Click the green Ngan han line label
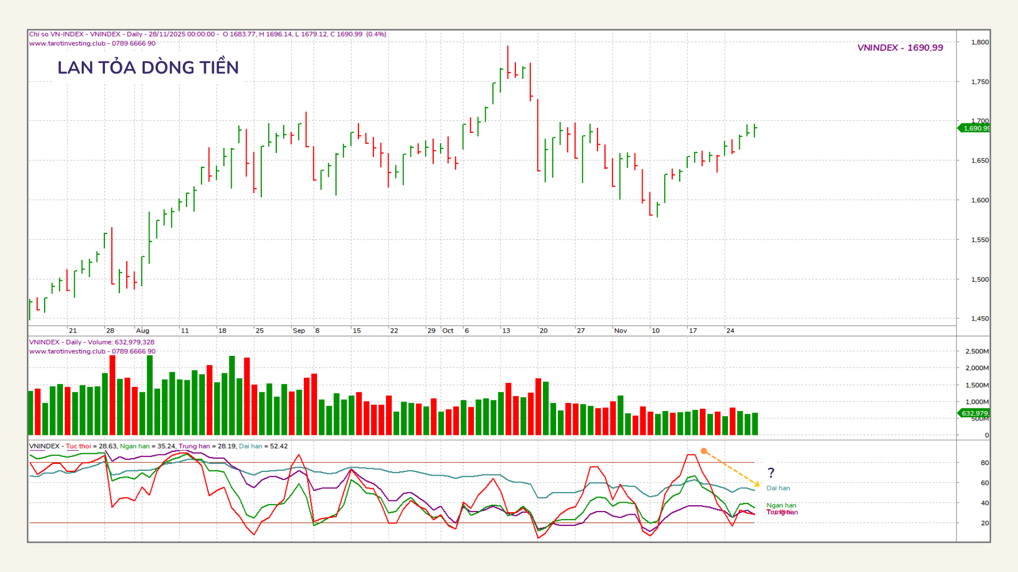This screenshot has width=1018, height=572. click(781, 505)
